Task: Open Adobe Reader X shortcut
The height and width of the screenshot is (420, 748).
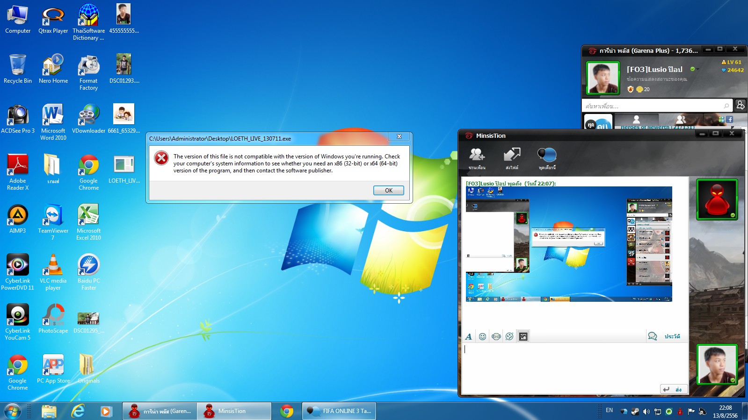Action: point(18,172)
